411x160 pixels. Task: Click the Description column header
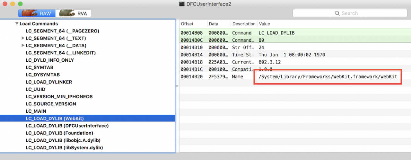click(x=244, y=24)
